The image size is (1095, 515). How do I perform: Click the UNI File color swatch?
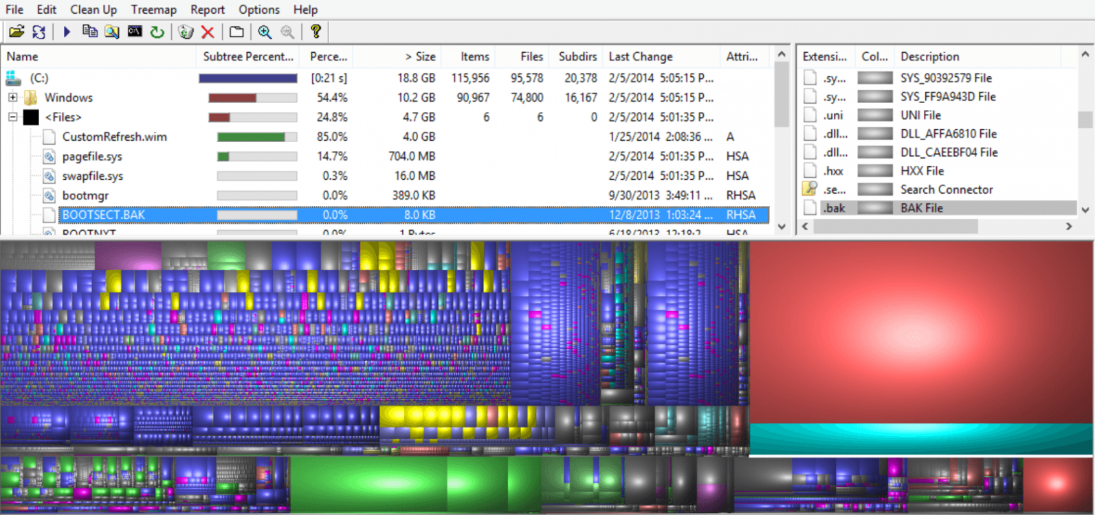pyautogui.click(x=874, y=115)
